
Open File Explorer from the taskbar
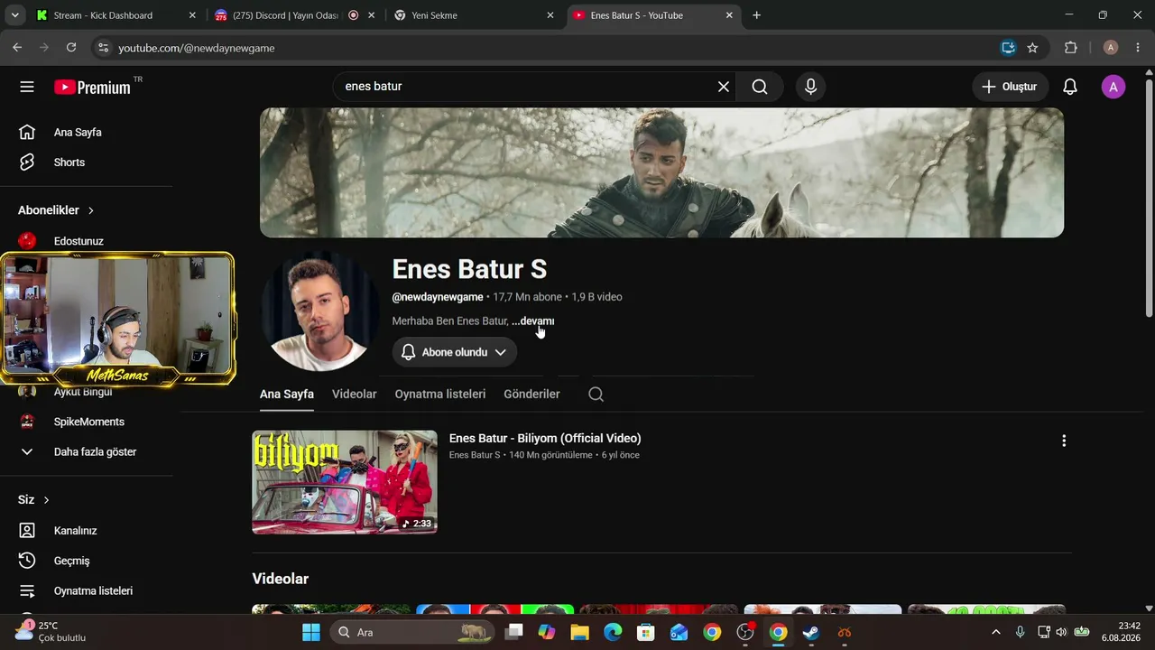coord(579,632)
